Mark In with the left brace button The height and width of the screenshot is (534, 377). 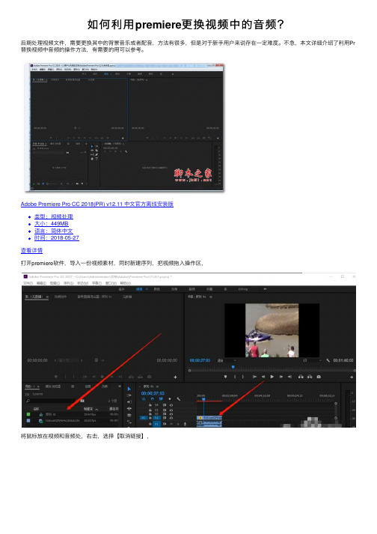235,377
